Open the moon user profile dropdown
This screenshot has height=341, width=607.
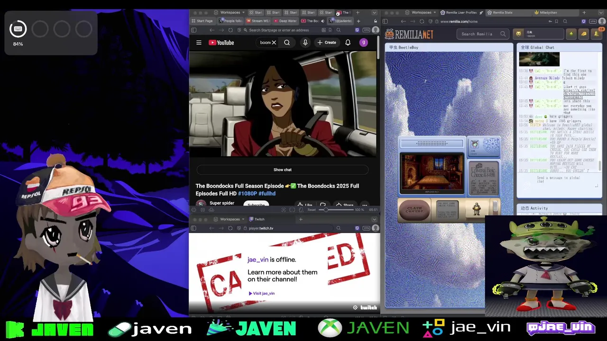pos(539,34)
